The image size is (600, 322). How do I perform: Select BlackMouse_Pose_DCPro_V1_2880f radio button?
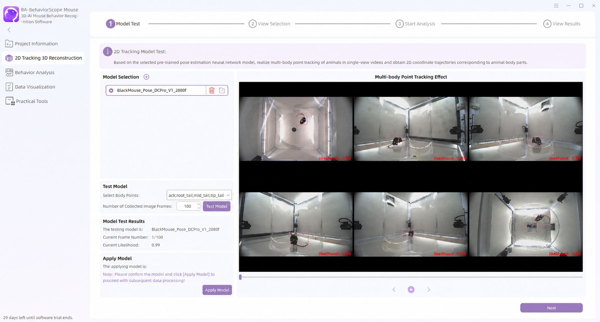pos(111,90)
